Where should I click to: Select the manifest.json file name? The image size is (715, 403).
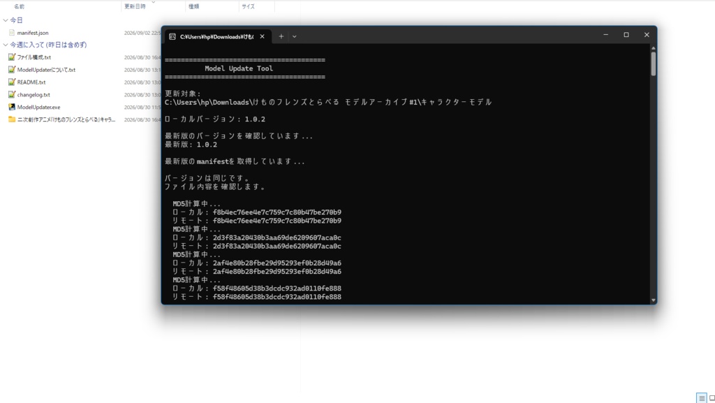tap(33, 33)
